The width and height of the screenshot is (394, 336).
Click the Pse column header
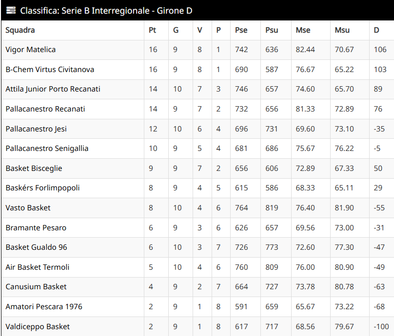(x=241, y=30)
